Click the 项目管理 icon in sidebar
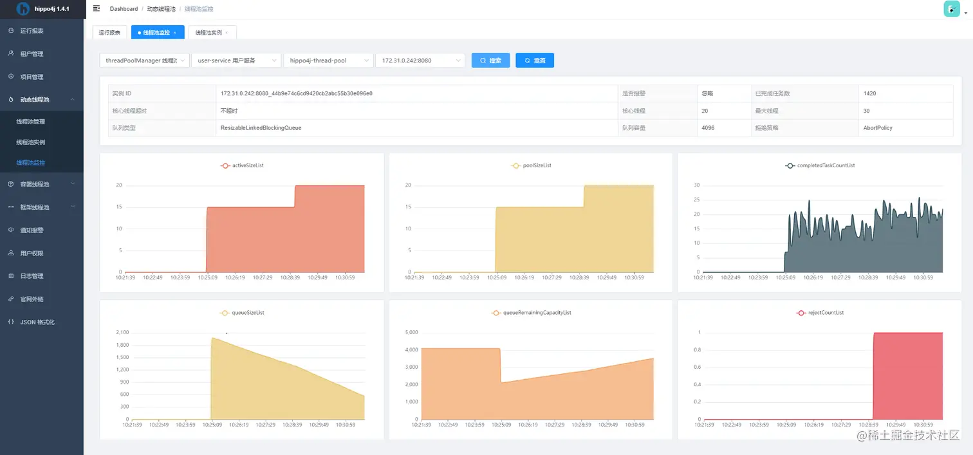 11,77
